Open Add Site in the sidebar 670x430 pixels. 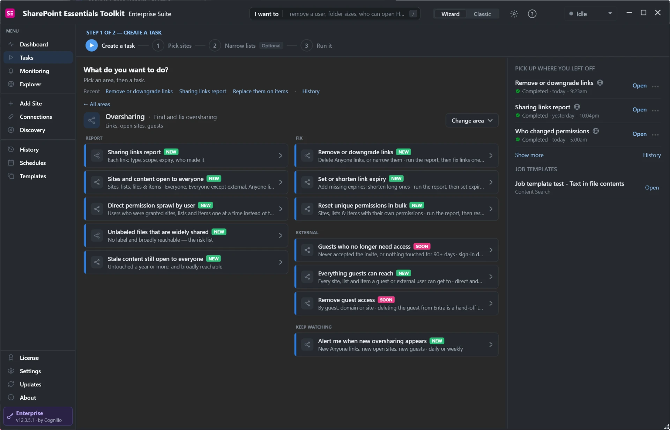click(x=38, y=103)
